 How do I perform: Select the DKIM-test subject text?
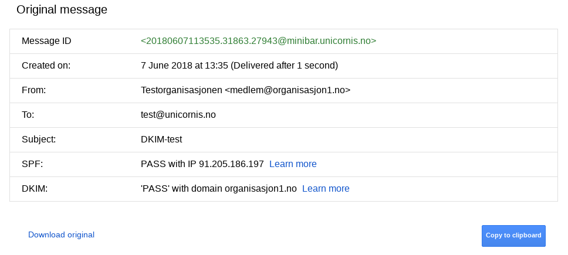pos(161,140)
